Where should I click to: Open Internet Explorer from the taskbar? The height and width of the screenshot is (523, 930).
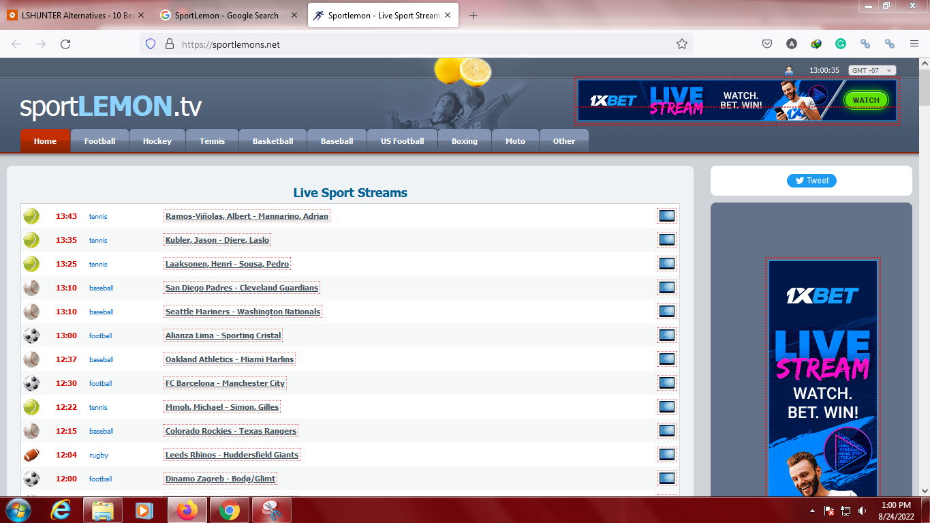click(62, 510)
